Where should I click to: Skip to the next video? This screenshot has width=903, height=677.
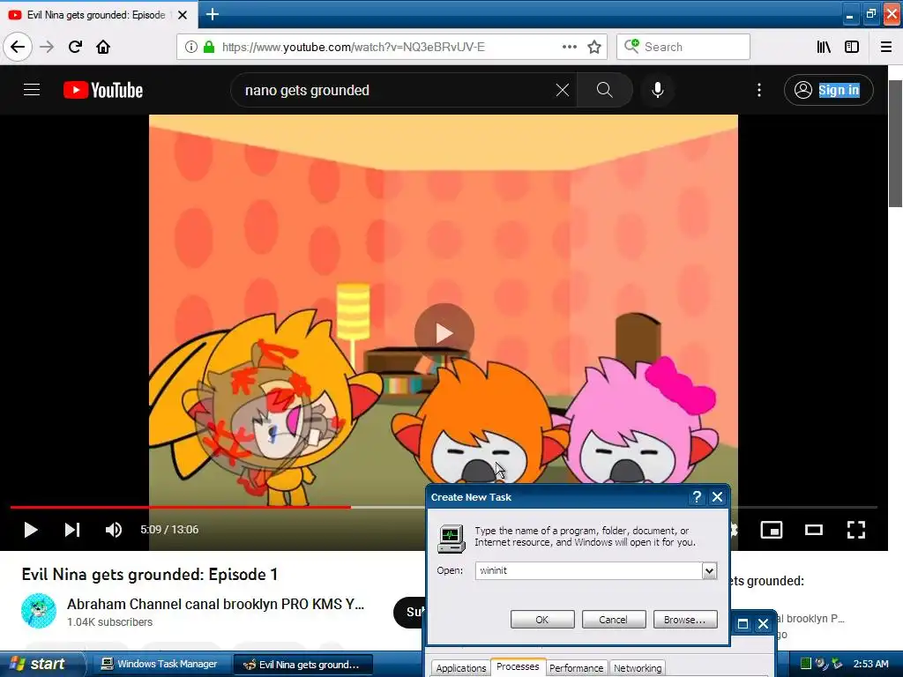coord(72,530)
